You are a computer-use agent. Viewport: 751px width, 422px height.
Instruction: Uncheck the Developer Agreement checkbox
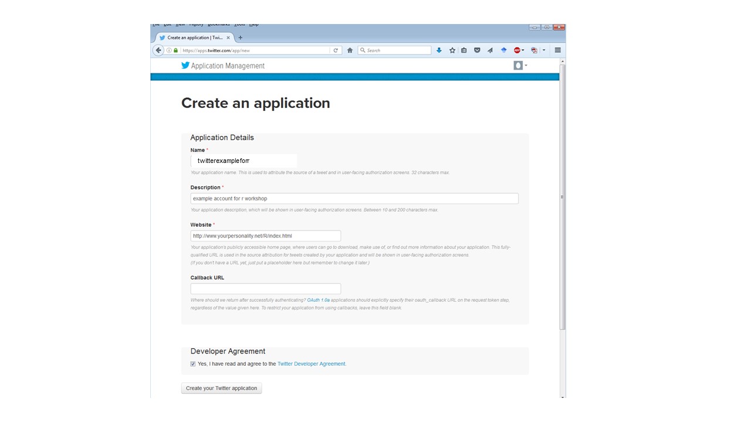pos(193,364)
